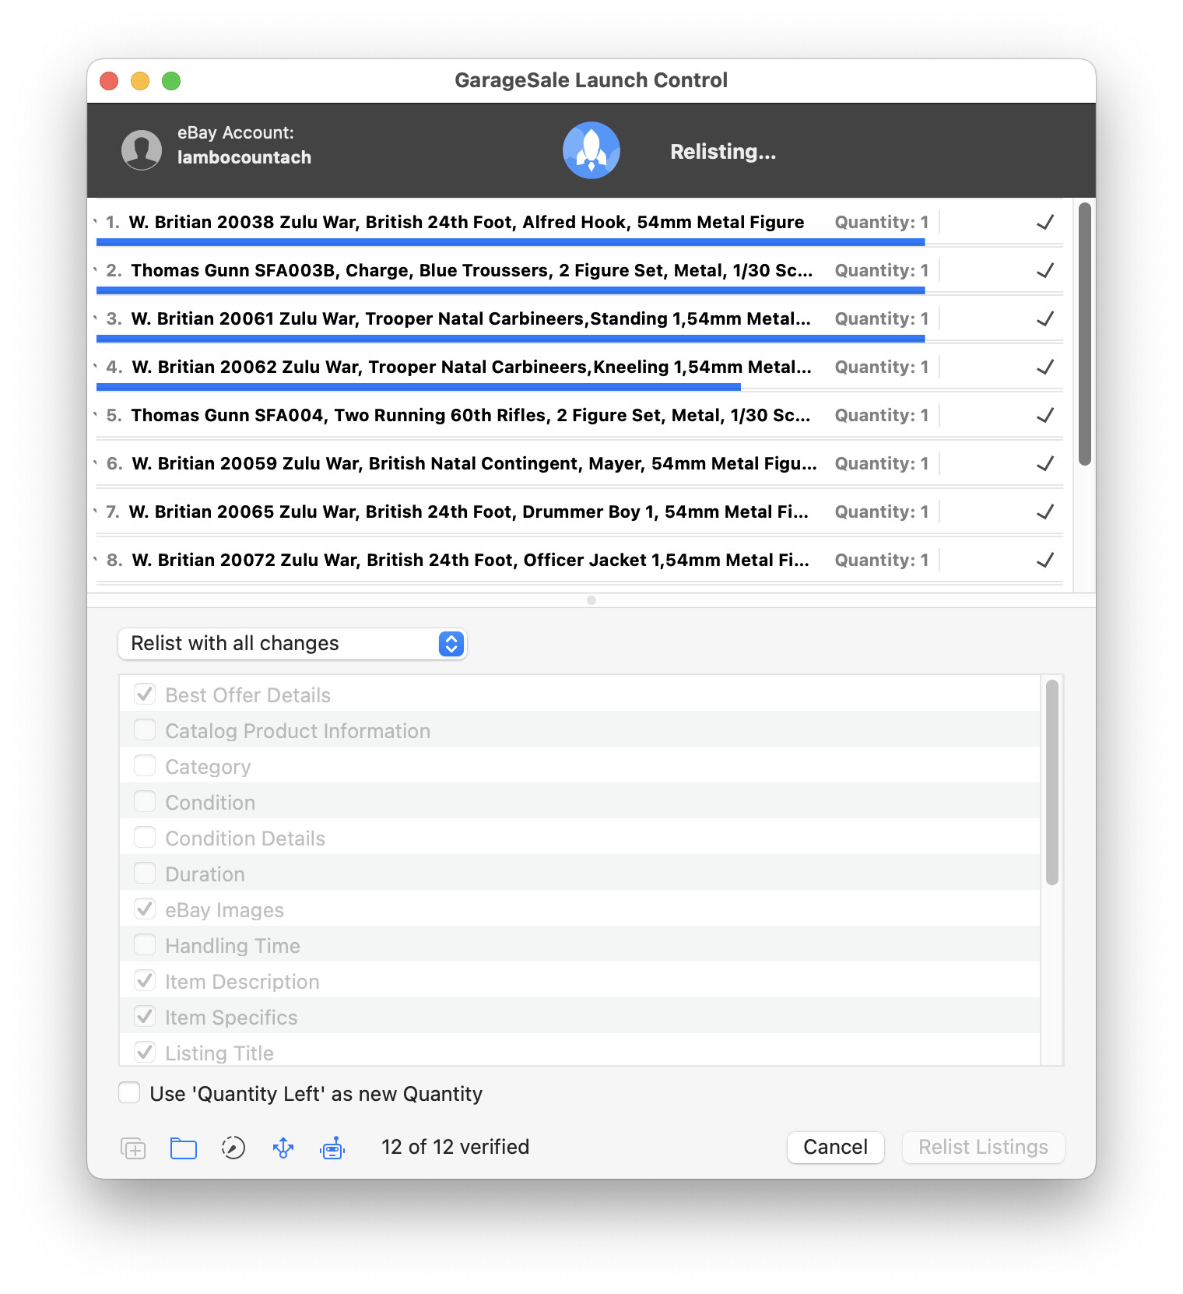1183x1294 pixels.
Task: Click the 'Relisting...' status label
Action: [x=723, y=151]
